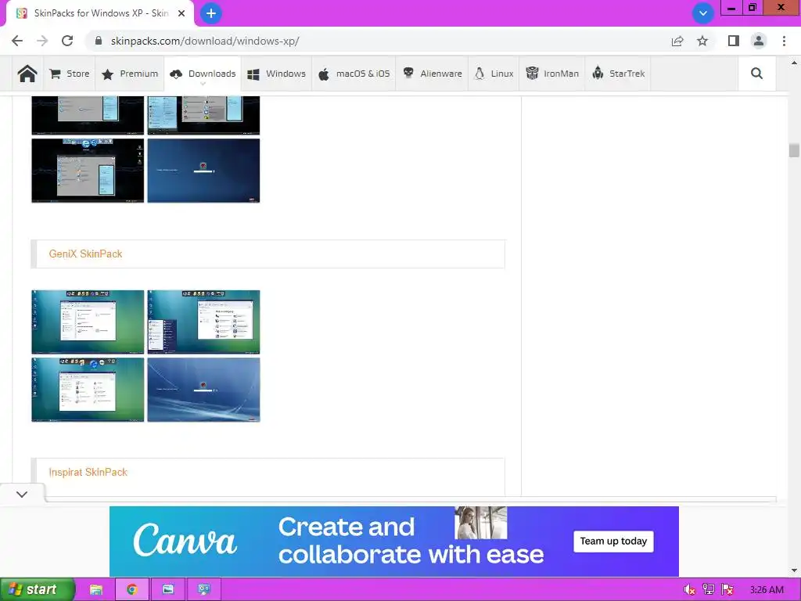
Task: Click the muted volume tray icon
Action: pyautogui.click(x=689, y=590)
